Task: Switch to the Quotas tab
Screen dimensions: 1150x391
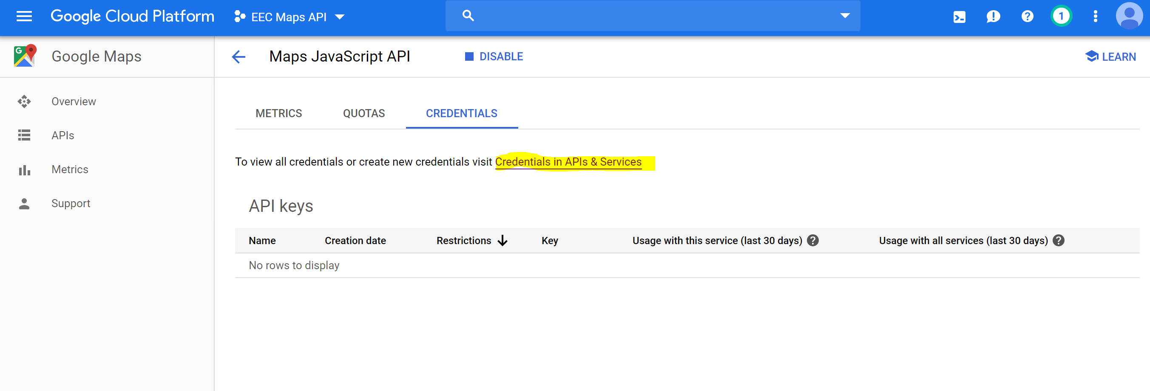Action: click(363, 113)
